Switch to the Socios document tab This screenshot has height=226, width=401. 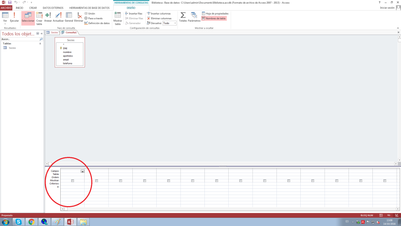pyautogui.click(x=52, y=32)
